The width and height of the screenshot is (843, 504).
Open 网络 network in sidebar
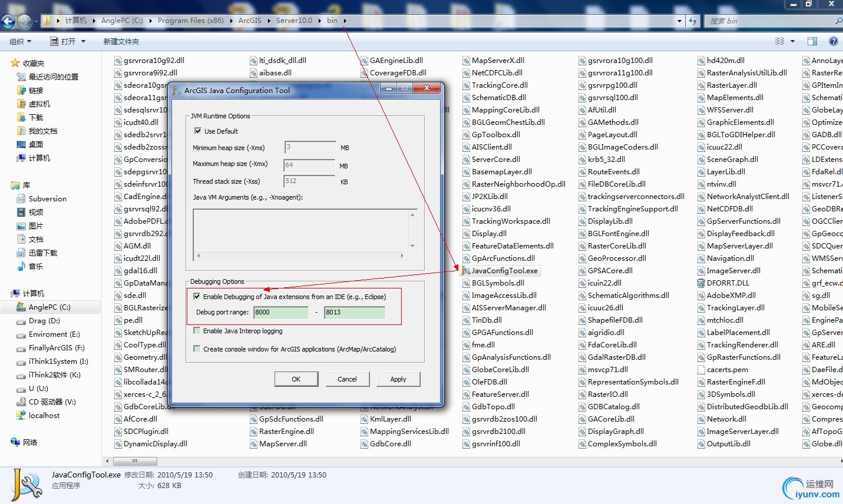24,443
